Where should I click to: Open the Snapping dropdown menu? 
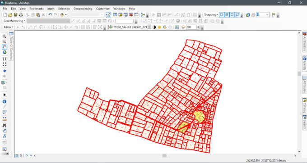pos(211,15)
